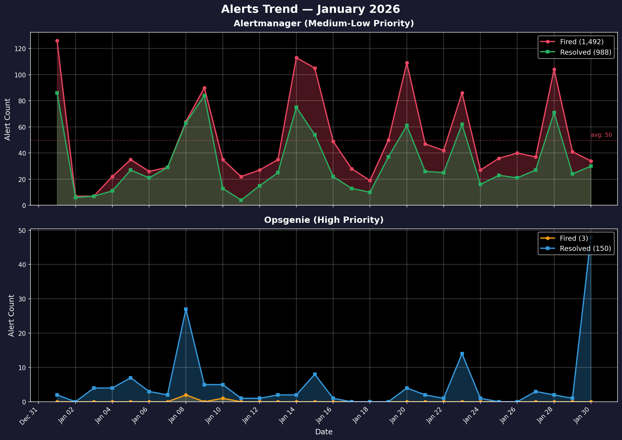The height and width of the screenshot is (440, 622).
Task: Click the fired data point on Jan 28
Action: click(x=554, y=70)
